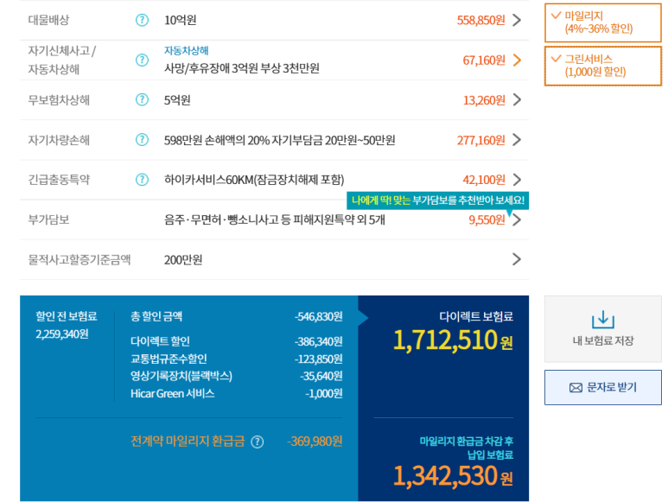Viewport: 668px width, 502px height.
Task: Expand the 대물배상 row chevron
Action: point(517,20)
